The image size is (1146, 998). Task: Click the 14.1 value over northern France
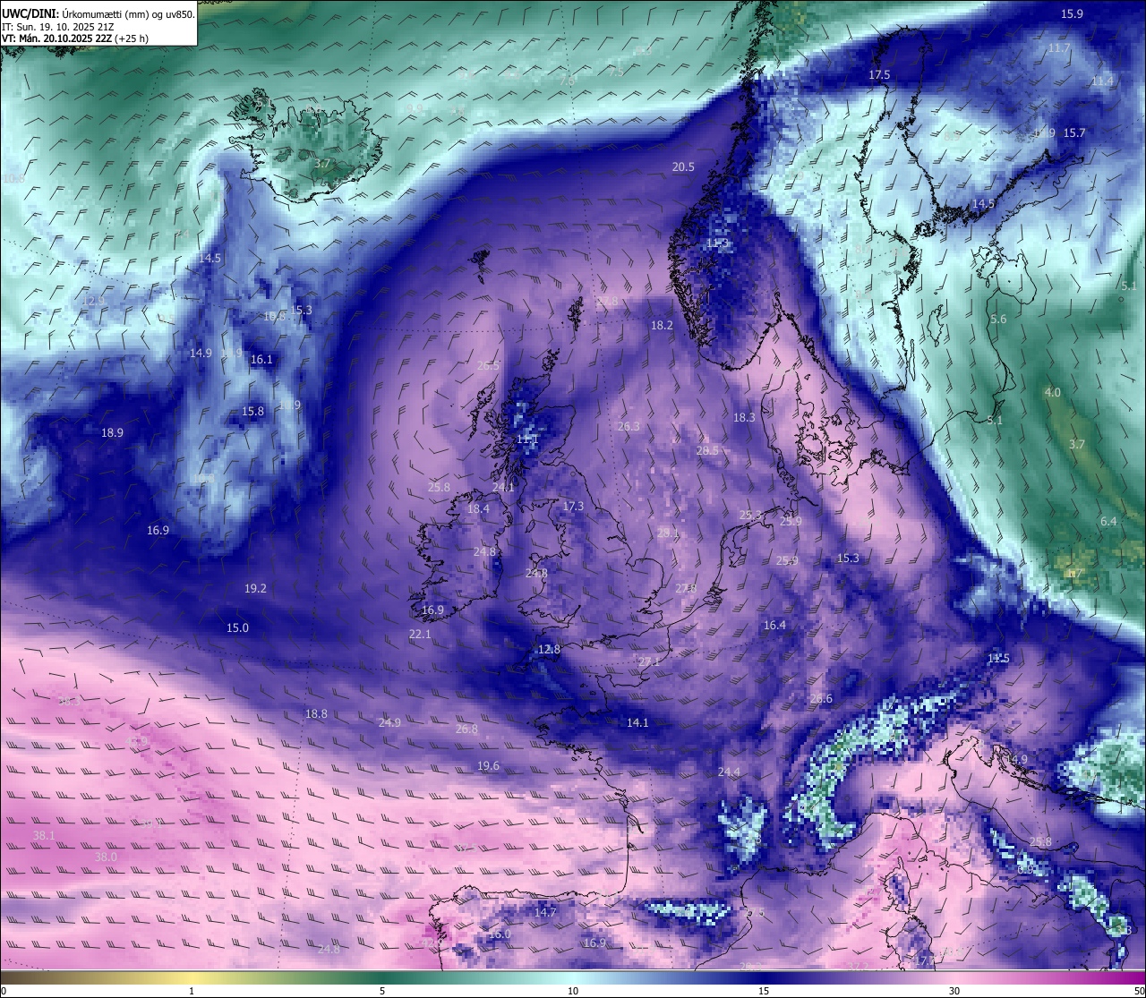pyautogui.click(x=637, y=723)
